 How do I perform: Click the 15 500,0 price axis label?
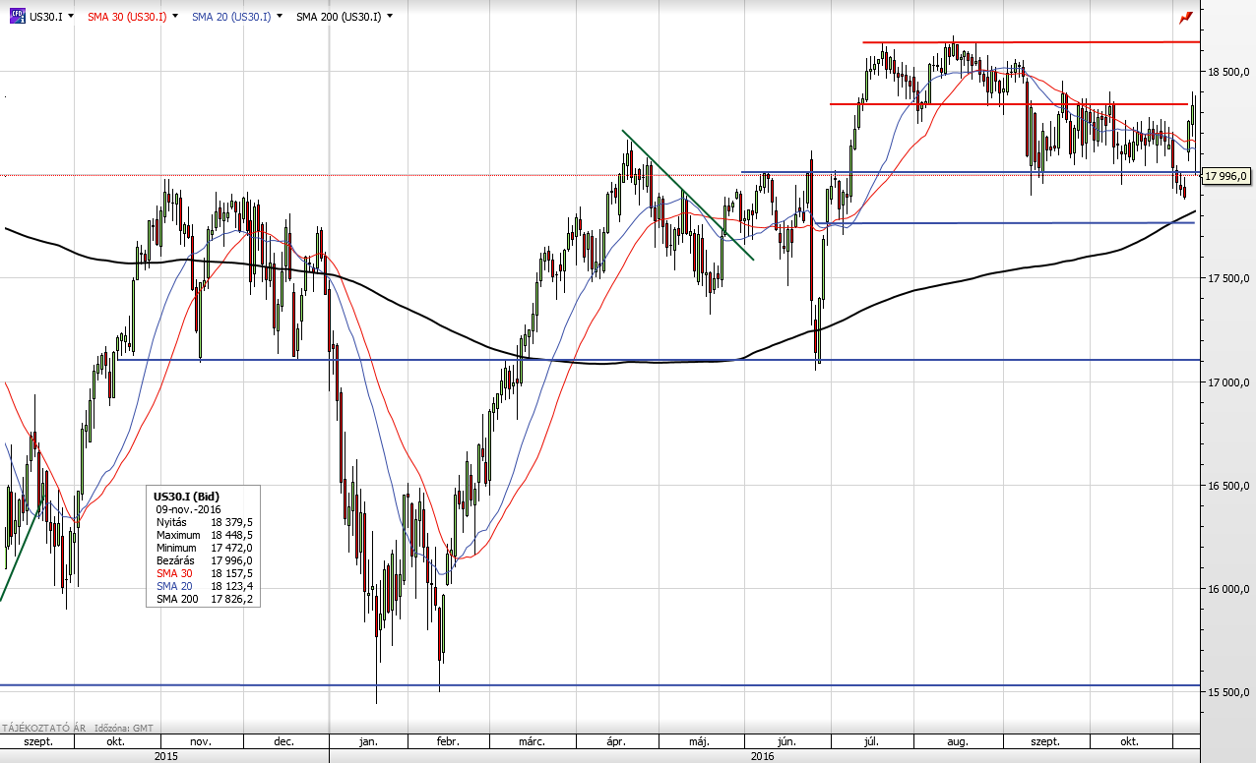1226,692
